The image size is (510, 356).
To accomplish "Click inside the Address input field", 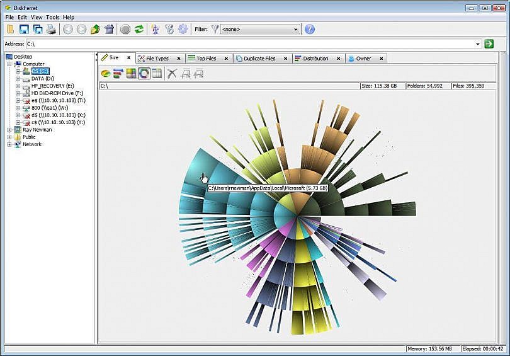I will [x=250, y=43].
